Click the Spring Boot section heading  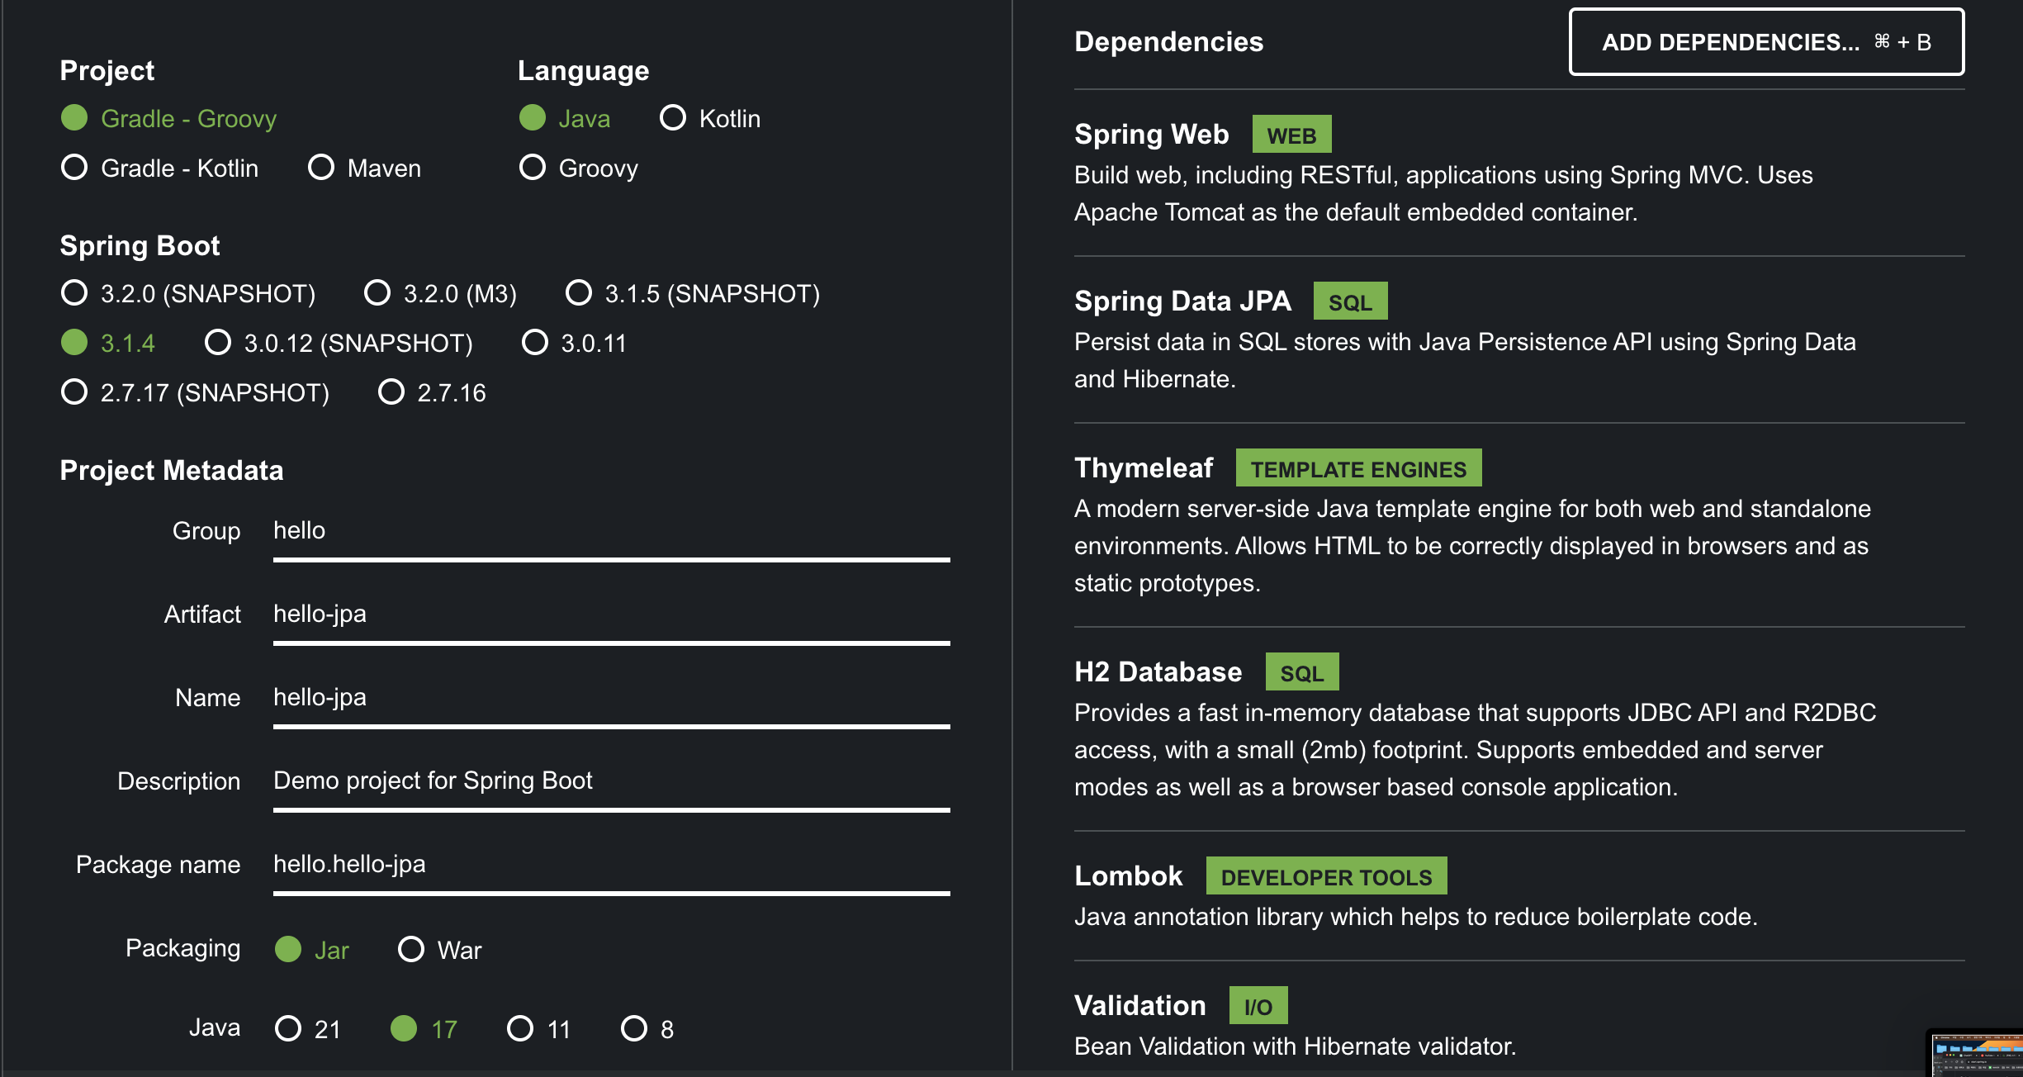pyautogui.click(x=140, y=246)
